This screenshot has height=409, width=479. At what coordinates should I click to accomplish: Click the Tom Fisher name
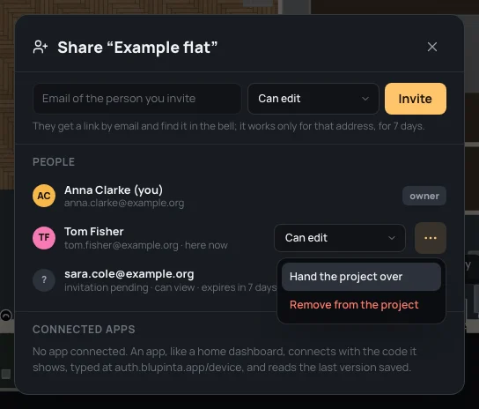tap(94, 232)
